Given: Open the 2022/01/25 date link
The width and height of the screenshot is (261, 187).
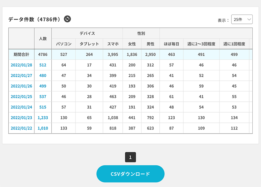Looking at the screenshot, I should pos(21,96).
